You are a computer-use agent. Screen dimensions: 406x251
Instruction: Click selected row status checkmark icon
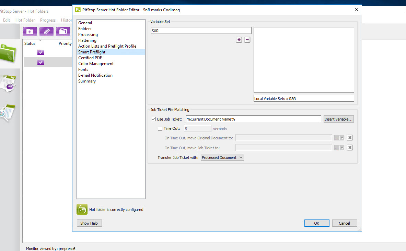click(40, 62)
